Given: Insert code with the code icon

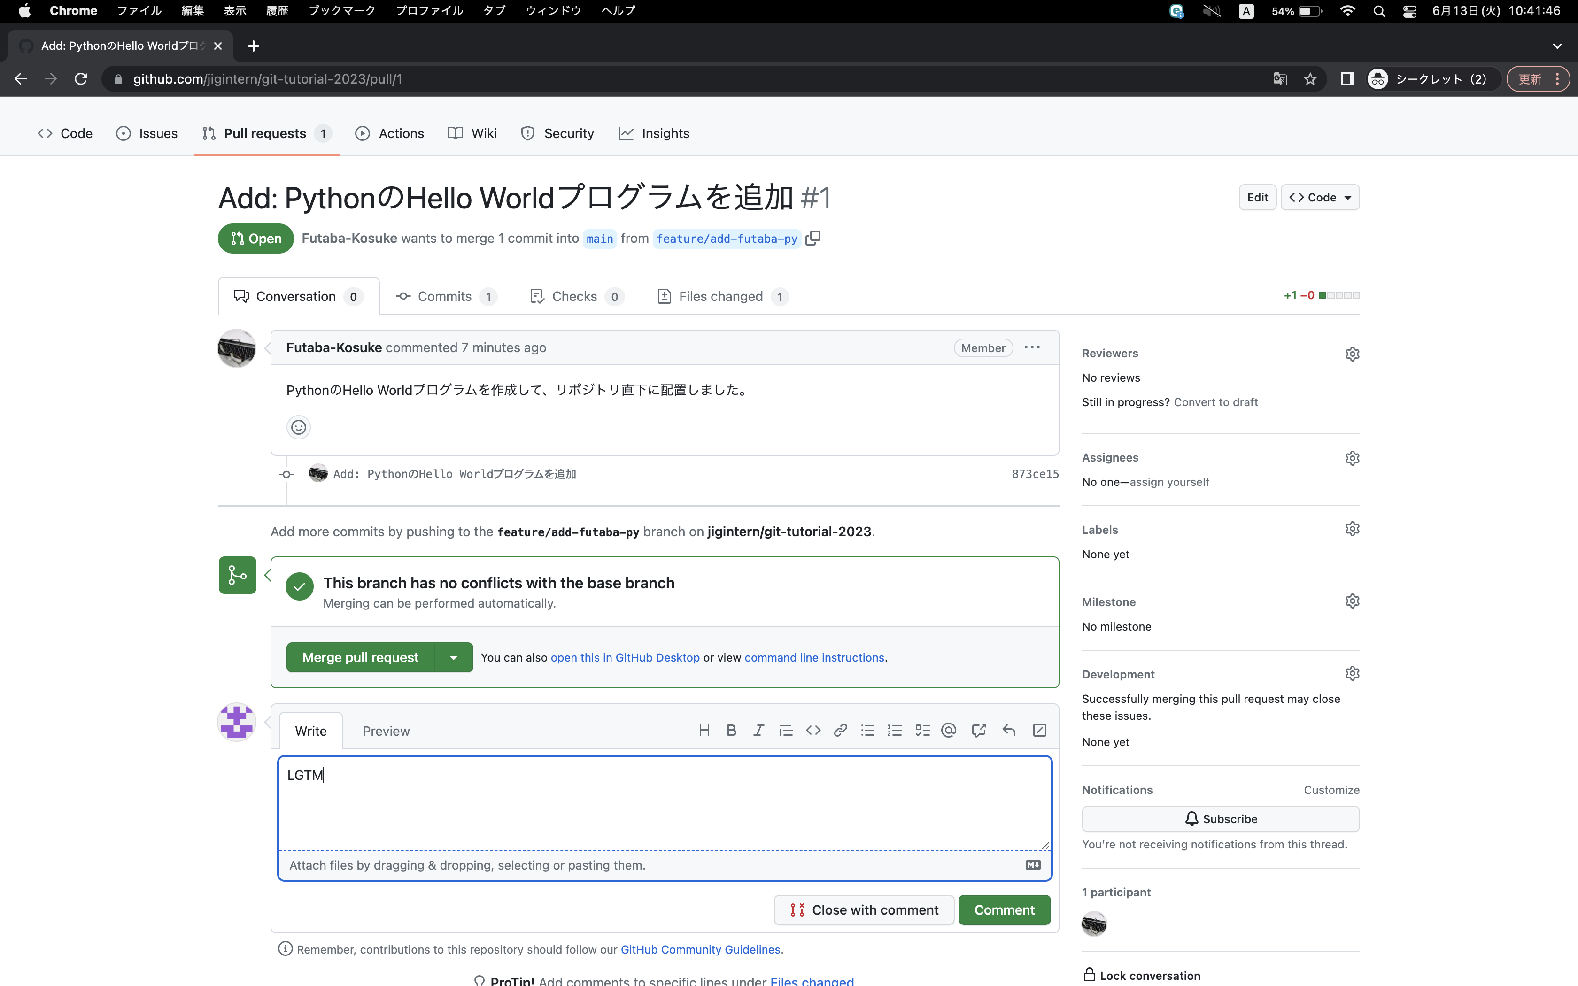Looking at the screenshot, I should pos(813,731).
